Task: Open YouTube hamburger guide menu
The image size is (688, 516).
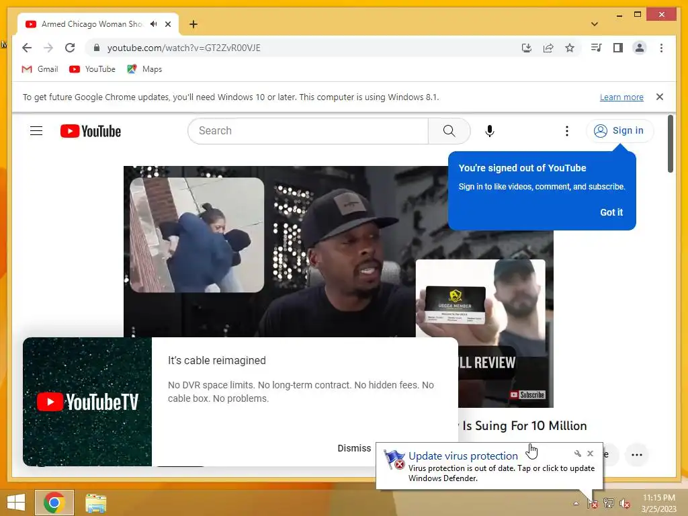Action: (36, 131)
